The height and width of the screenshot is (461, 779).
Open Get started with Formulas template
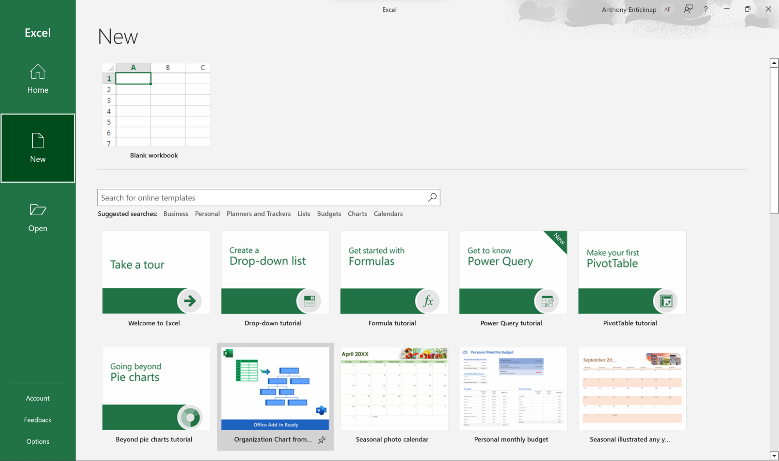pyautogui.click(x=394, y=272)
